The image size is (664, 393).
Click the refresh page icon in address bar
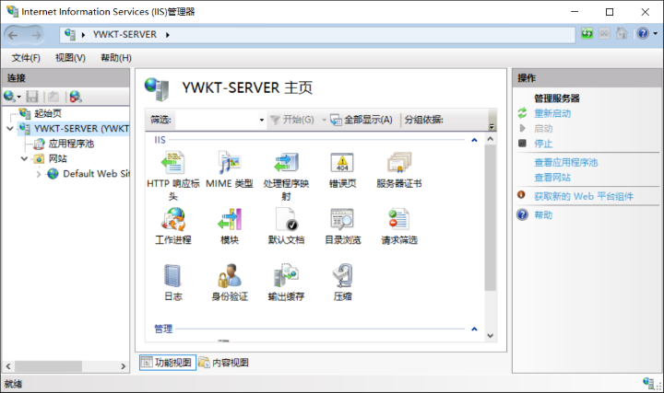587,33
